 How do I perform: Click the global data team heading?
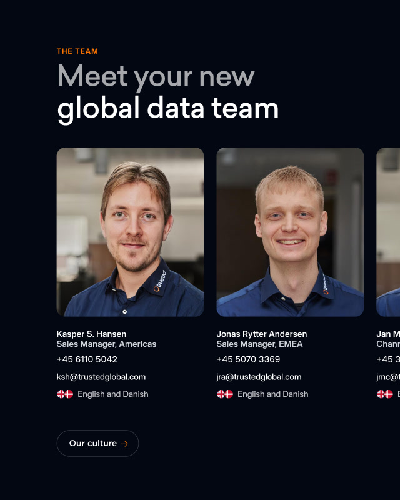[168, 109]
